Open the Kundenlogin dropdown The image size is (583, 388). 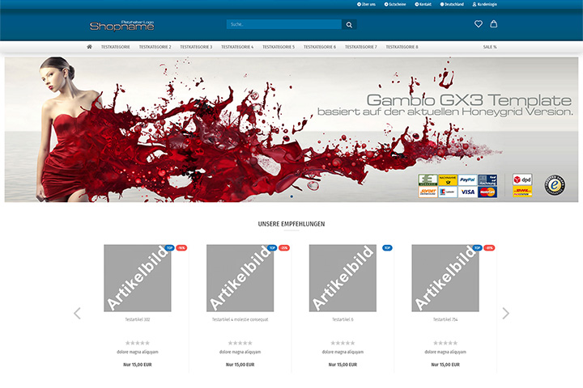point(484,5)
